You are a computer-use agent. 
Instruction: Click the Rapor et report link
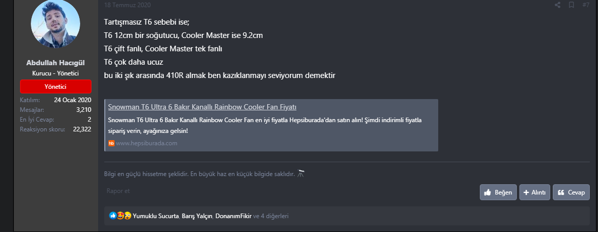[118, 191]
